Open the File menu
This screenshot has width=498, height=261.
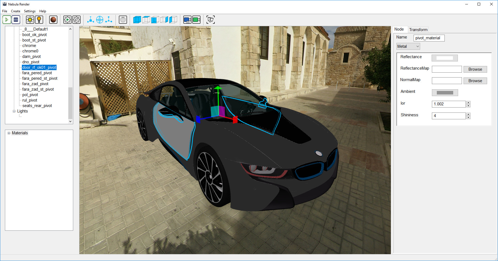[5, 11]
